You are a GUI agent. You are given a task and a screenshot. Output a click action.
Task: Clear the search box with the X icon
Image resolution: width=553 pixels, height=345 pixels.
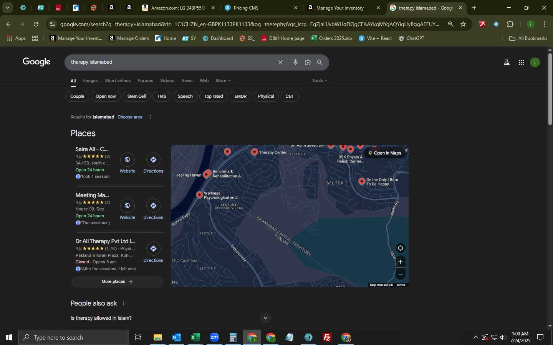click(x=280, y=62)
